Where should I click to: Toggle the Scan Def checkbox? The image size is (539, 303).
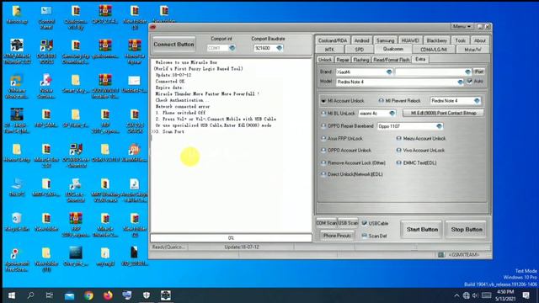(x=365, y=236)
